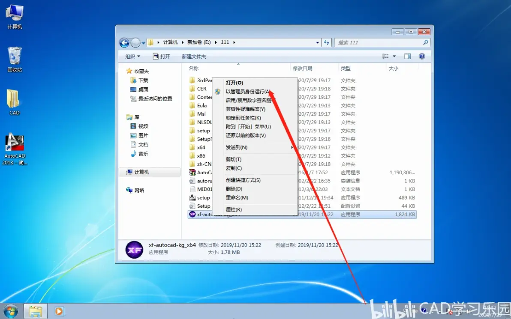This screenshot has height=319, width=511.
Task: Click the 新建文件夹 toolbar button
Action: pyautogui.click(x=194, y=57)
